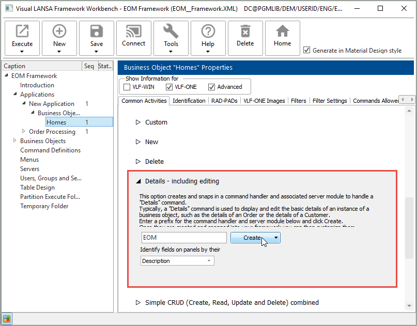Click the Delete trash icon
Screen dimensions: 417x326
245,32
